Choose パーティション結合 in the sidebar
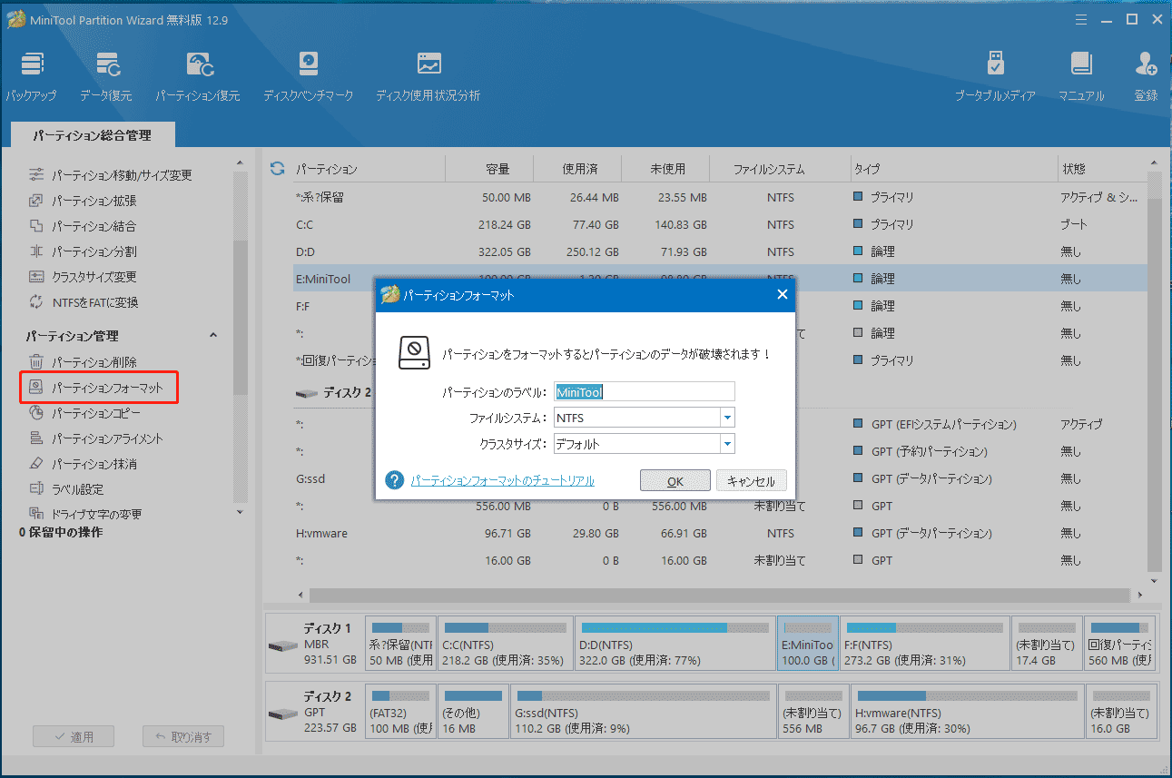The image size is (1172, 778). tap(84, 226)
